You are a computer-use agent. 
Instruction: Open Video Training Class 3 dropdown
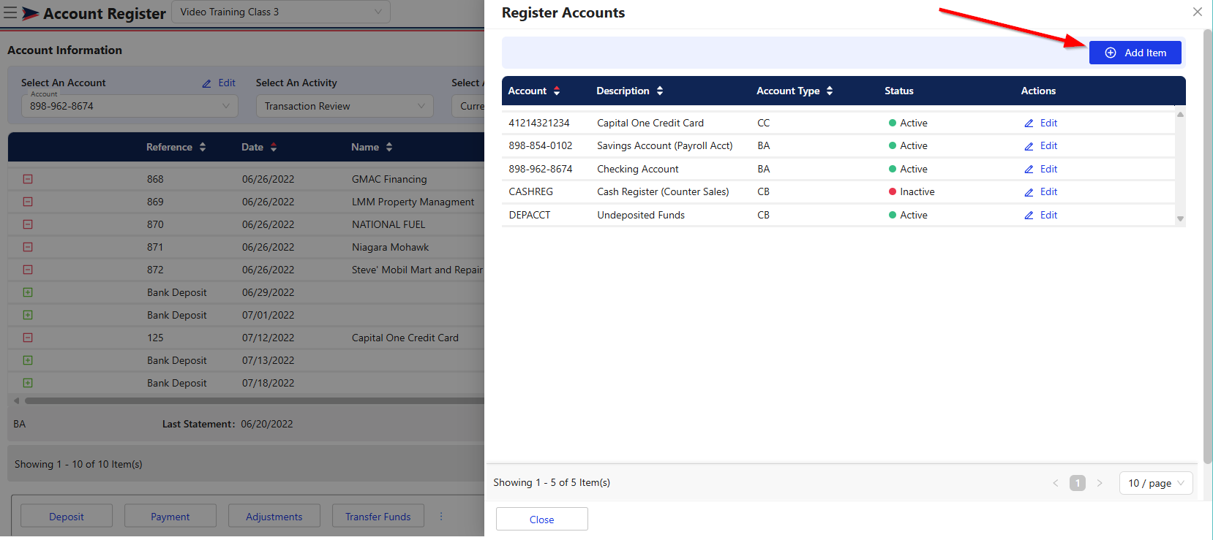pos(281,12)
